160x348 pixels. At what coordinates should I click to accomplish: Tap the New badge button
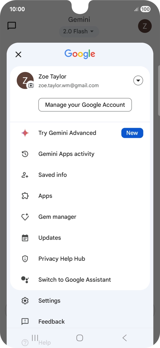click(132, 133)
